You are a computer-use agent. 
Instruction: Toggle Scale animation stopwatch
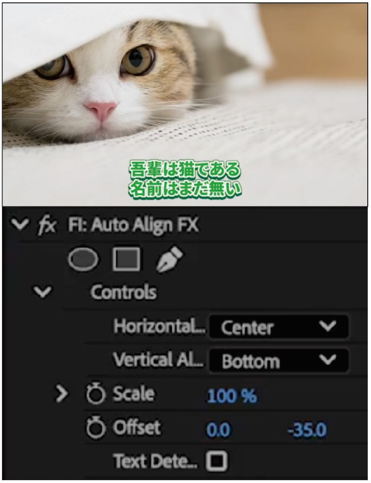coord(95,393)
